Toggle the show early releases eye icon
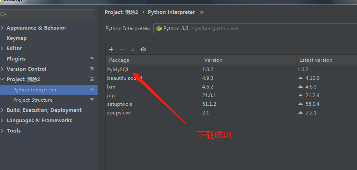357x170 pixels. click(143, 49)
